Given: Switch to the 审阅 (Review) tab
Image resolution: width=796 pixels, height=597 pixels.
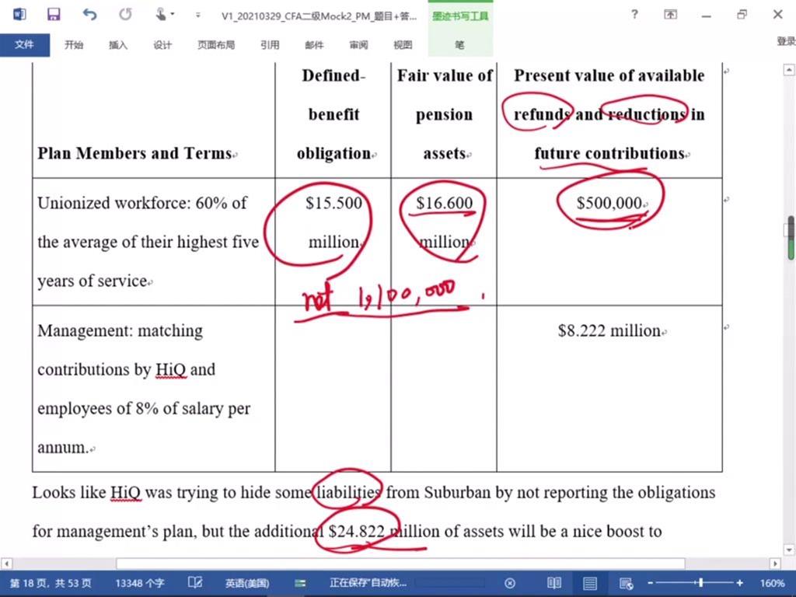Looking at the screenshot, I should 358,45.
